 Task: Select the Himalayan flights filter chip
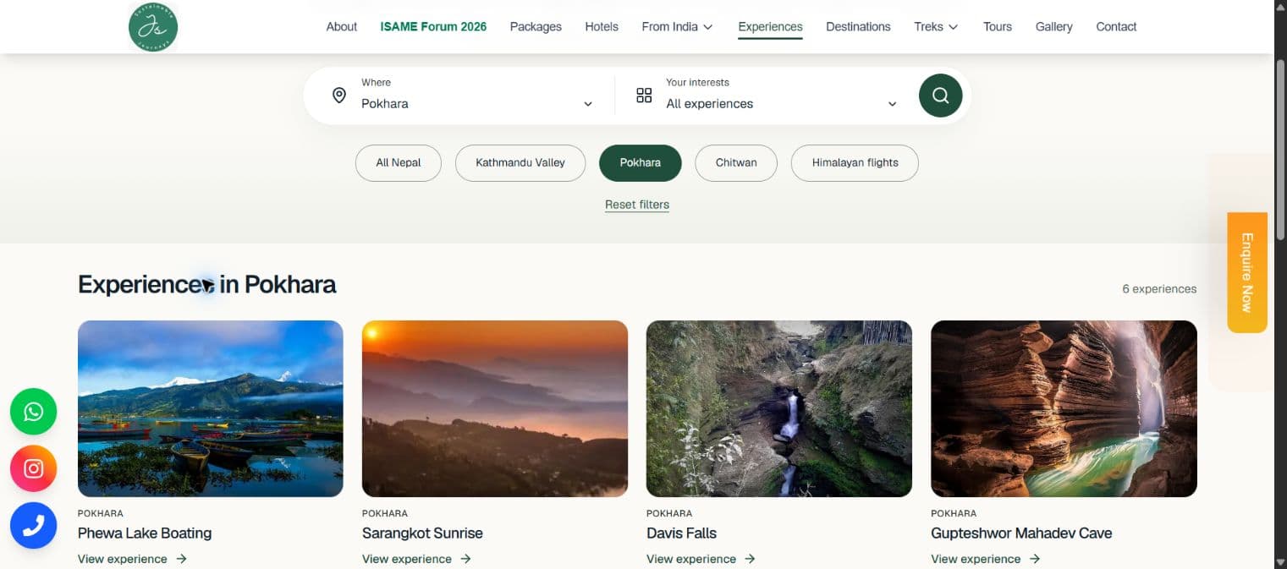click(x=855, y=162)
